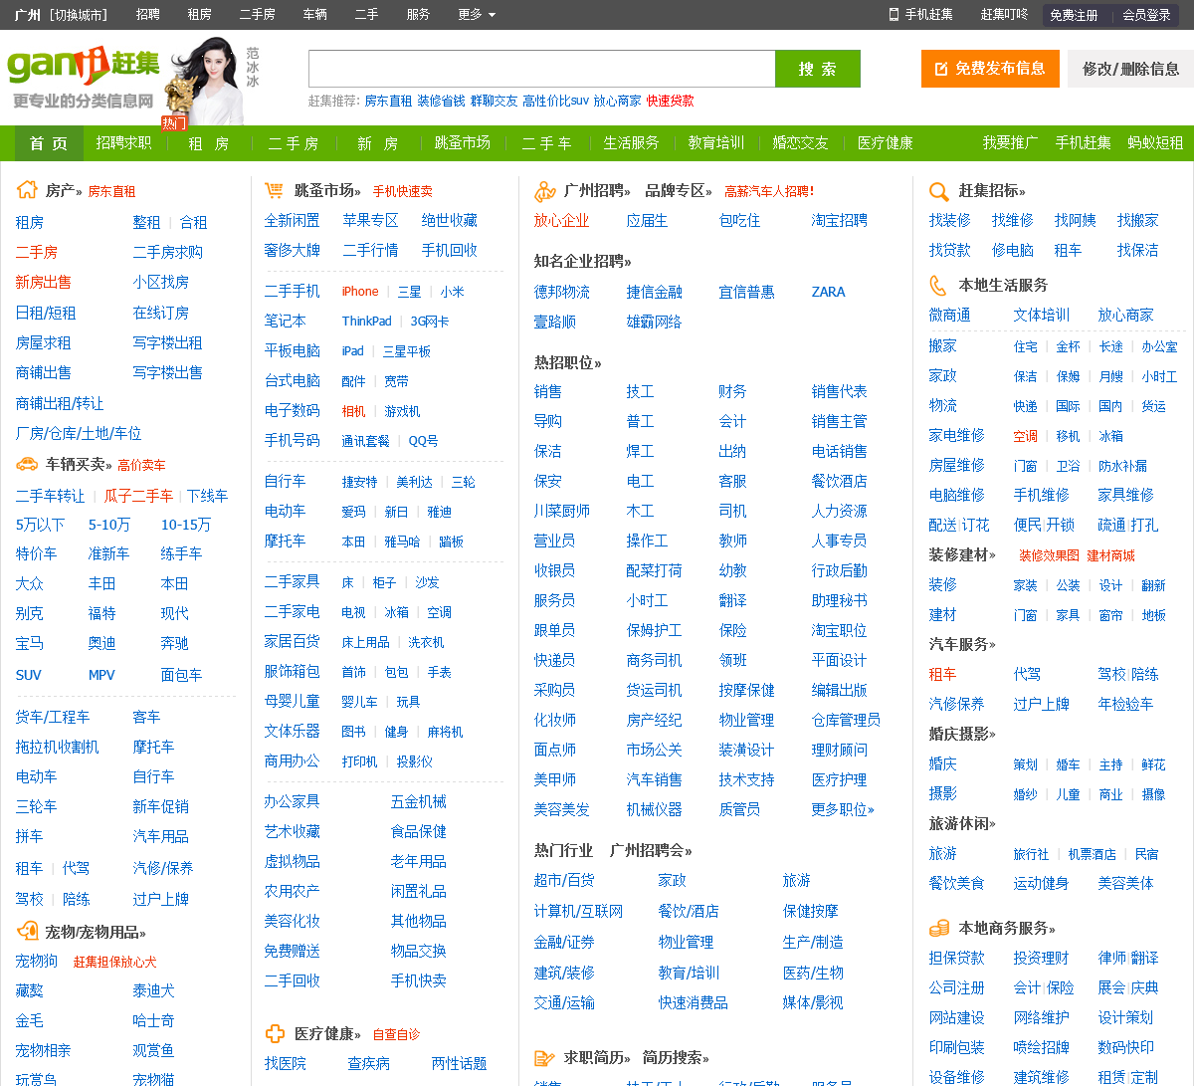
Task: Click ZARA in famous employers
Action: (x=828, y=292)
